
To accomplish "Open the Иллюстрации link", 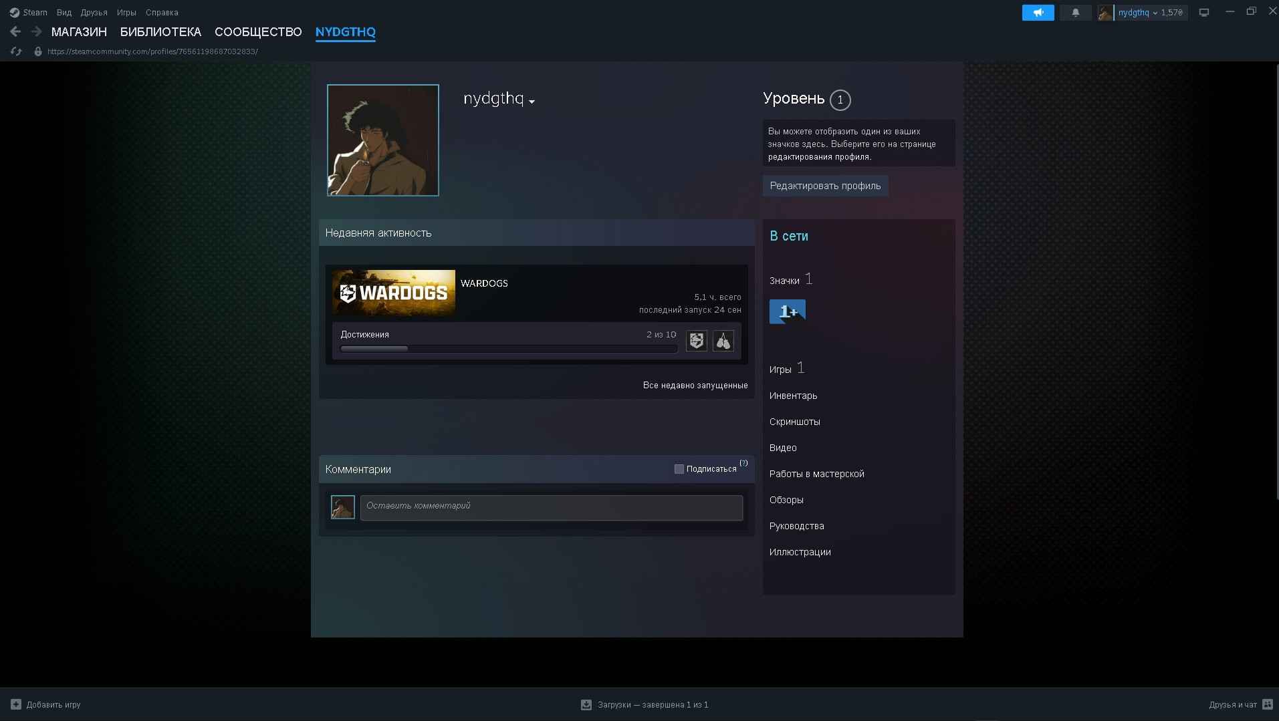I will 800,552.
